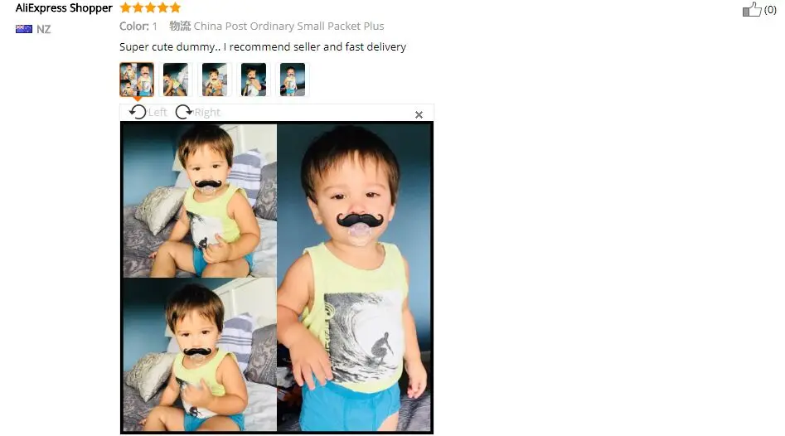
Task: Click the NZ country label
Action: click(x=44, y=29)
